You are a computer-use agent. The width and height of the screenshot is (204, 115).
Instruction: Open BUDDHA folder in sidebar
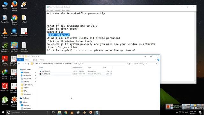click(26, 88)
